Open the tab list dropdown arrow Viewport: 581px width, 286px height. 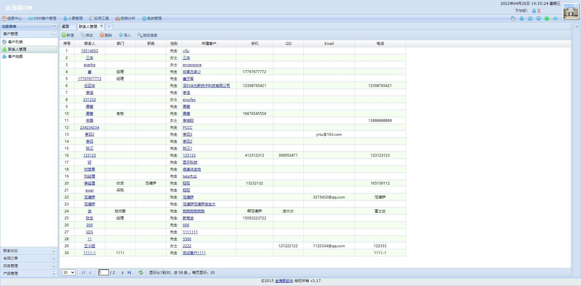(x=109, y=27)
